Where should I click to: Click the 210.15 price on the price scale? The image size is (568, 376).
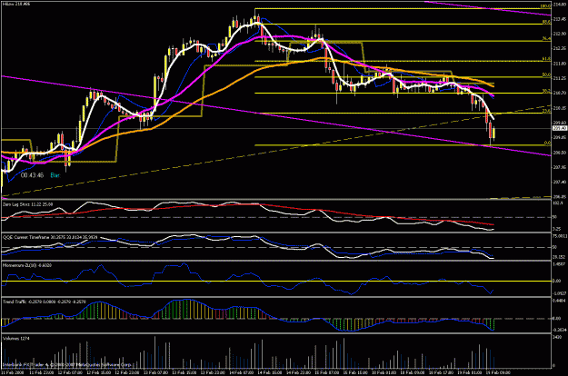pyautogui.click(x=559, y=108)
